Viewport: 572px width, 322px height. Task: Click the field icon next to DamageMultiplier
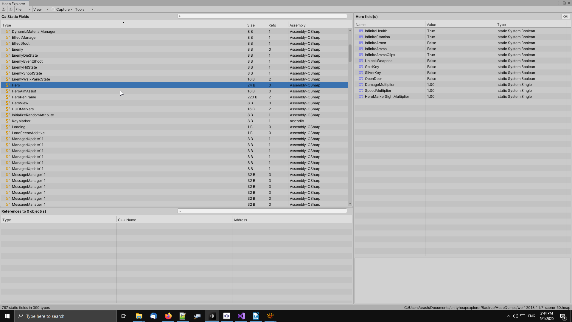click(x=361, y=85)
